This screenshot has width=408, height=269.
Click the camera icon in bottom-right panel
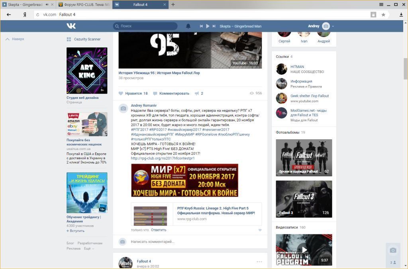pyautogui.click(x=393, y=250)
